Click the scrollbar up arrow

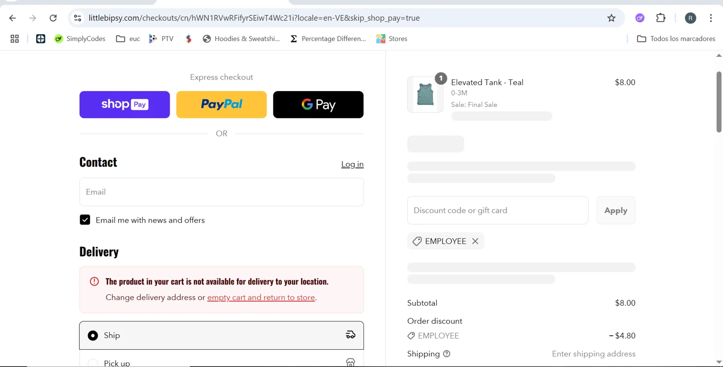[x=719, y=56]
